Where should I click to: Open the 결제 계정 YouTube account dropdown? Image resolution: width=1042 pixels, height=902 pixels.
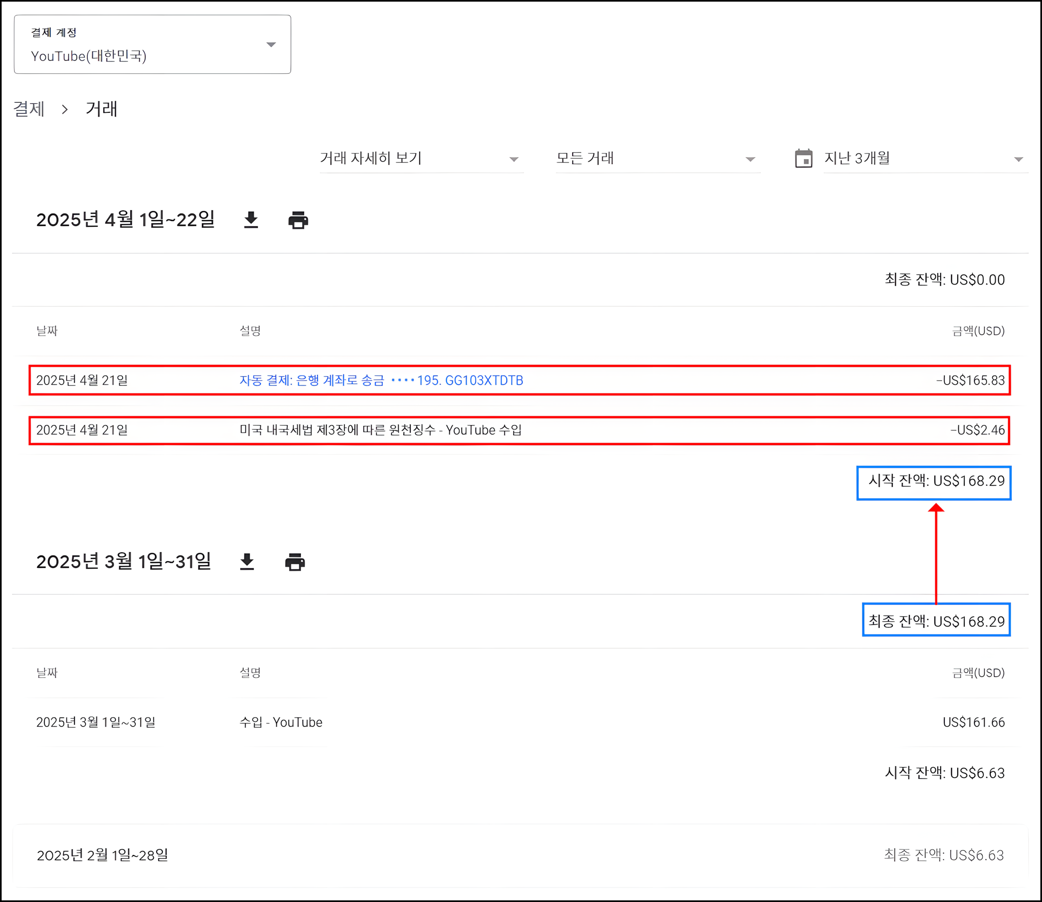pyautogui.click(x=152, y=44)
